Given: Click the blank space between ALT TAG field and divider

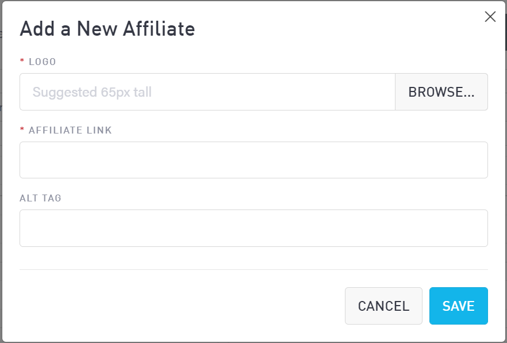Looking at the screenshot, I should click(253, 258).
